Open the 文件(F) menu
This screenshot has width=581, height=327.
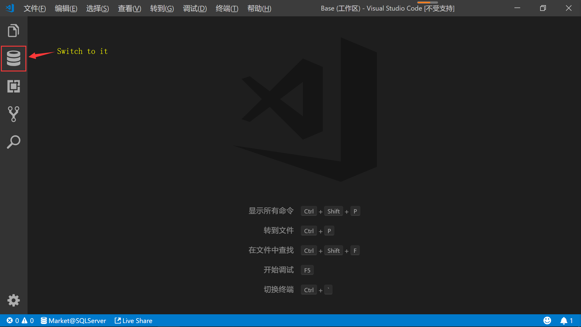(35, 8)
